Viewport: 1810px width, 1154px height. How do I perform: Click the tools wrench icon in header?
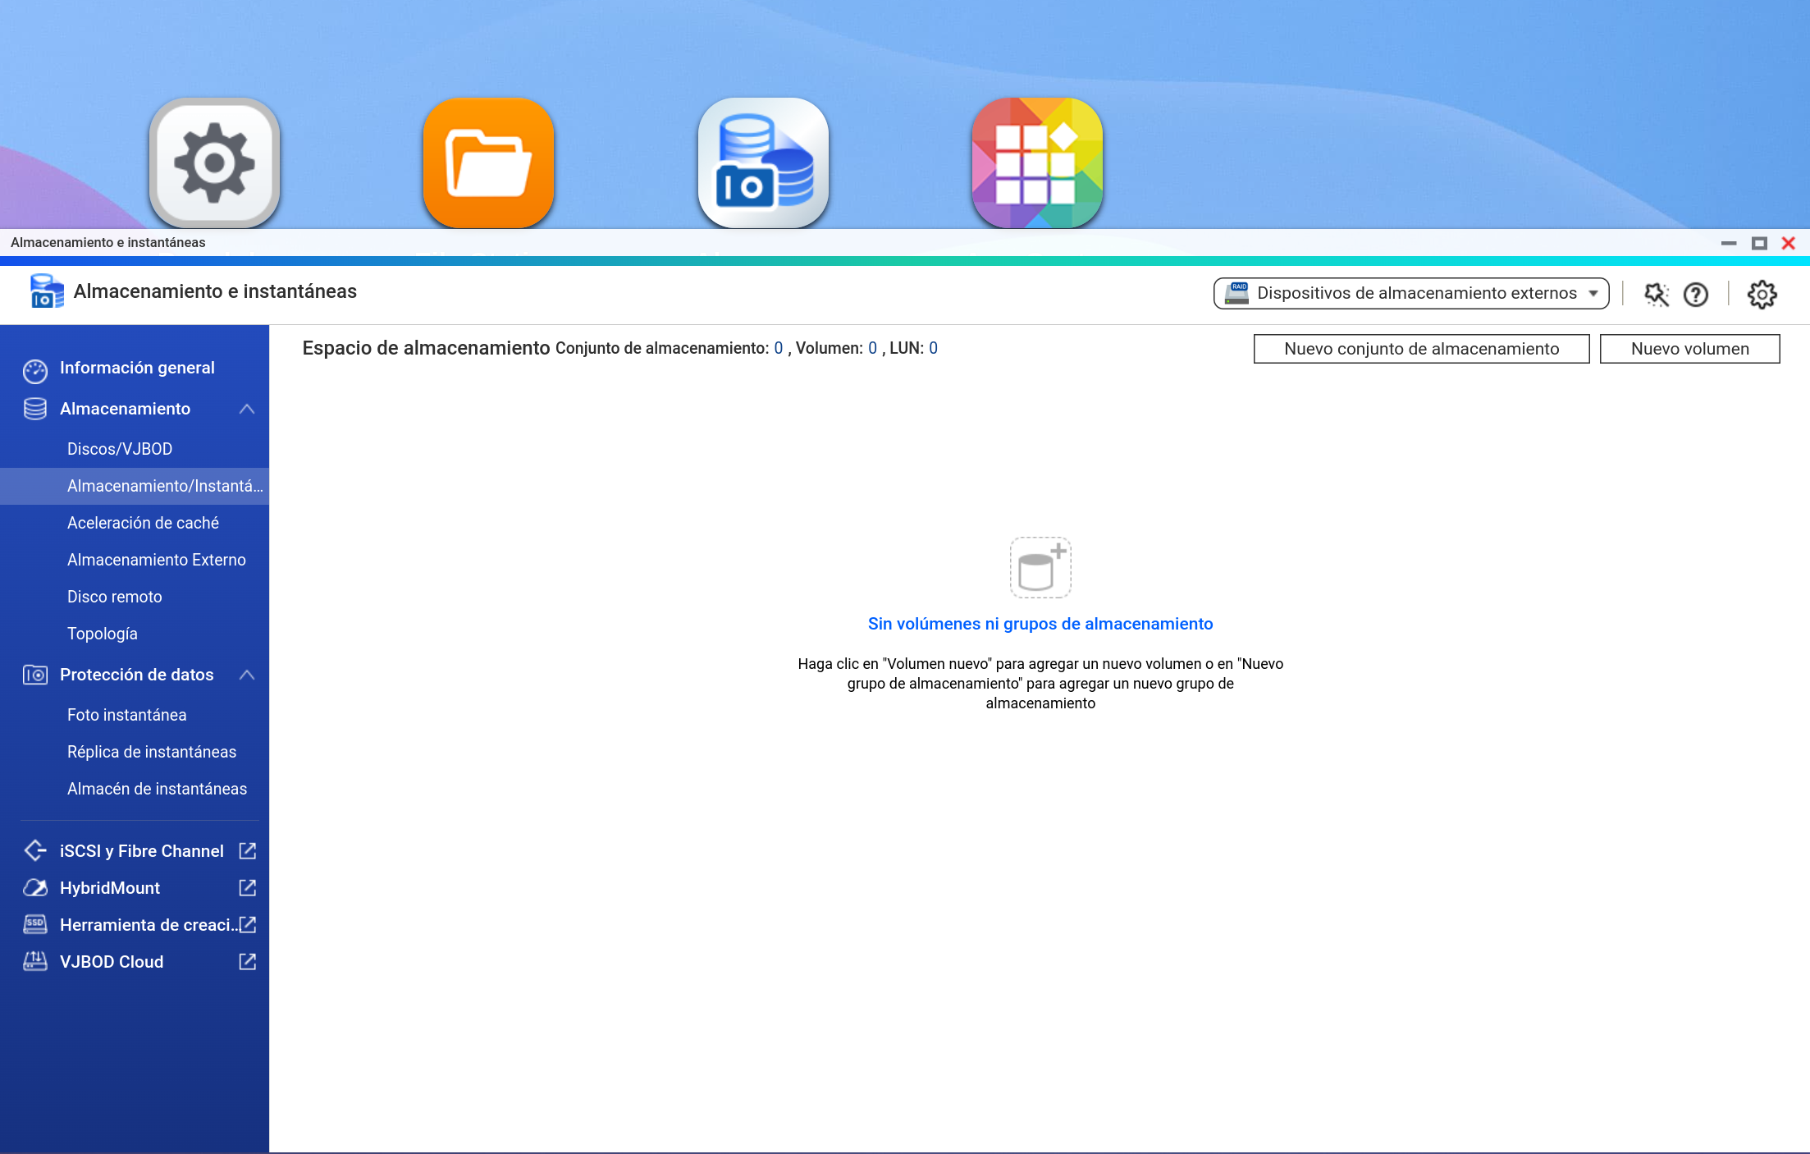tap(1656, 294)
